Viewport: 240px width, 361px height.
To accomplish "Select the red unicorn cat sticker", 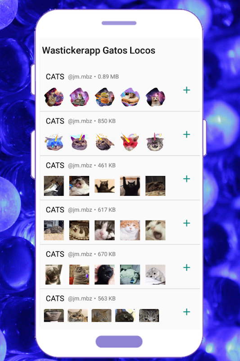I will [x=130, y=142].
